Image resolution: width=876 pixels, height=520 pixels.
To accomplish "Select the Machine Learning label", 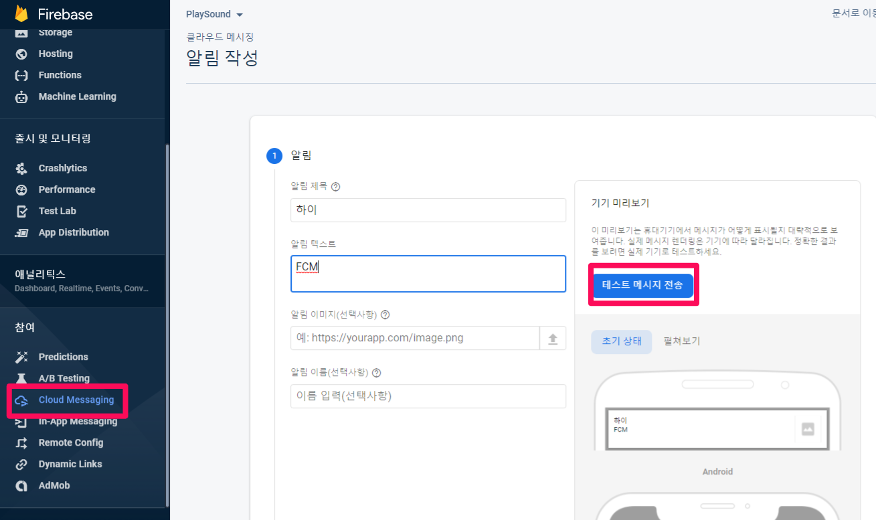I will [x=78, y=96].
